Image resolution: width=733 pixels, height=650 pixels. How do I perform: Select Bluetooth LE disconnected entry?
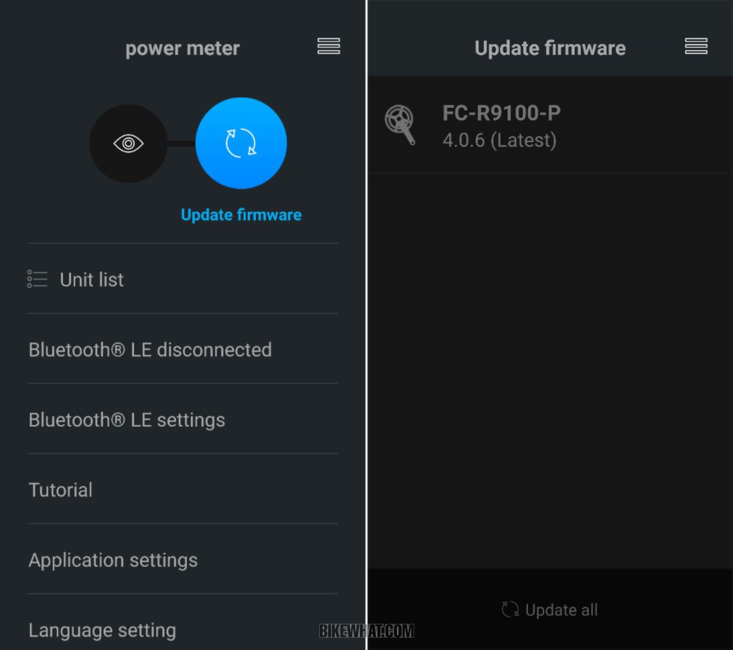pyautogui.click(x=183, y=349)
